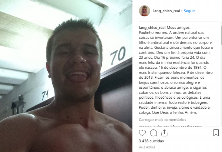Save the post with the bookmark icon
222x152 pixels.
point(216,133)
